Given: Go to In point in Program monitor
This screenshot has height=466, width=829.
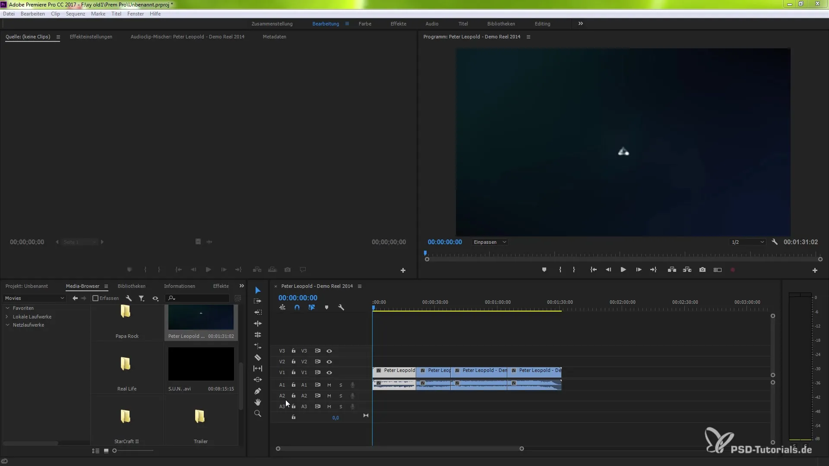Looking at the screenshot, I should tap(593, 270).
